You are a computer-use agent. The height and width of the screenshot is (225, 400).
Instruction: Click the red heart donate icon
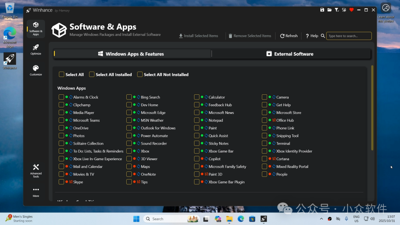(351, 10)
